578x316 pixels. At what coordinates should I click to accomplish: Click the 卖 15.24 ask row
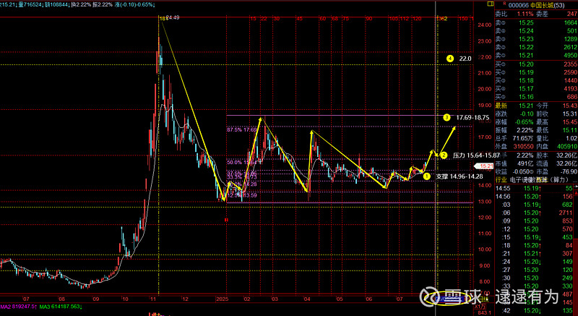[535, 30]
